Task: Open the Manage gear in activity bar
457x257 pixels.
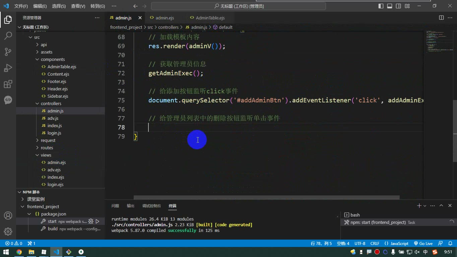Action: coord(8,232)
